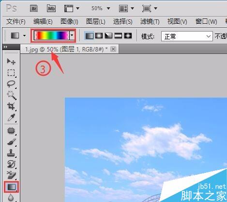This screenshot has width=227, height=202.
Task: Select the Move tool
Action: coord(11,61)
